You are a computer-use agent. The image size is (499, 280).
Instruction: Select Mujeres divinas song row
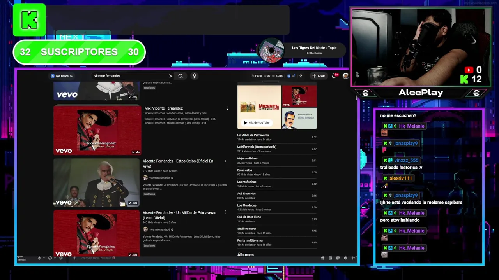click(x=277, y=161)
